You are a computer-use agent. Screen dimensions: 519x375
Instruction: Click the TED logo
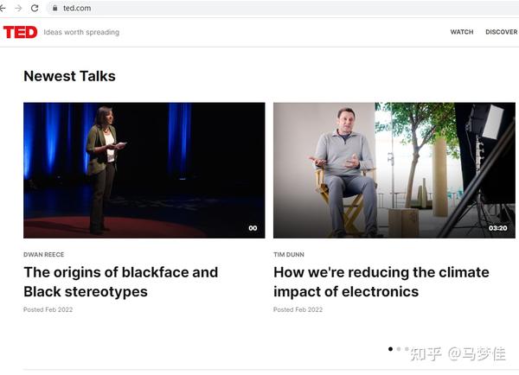20,32
